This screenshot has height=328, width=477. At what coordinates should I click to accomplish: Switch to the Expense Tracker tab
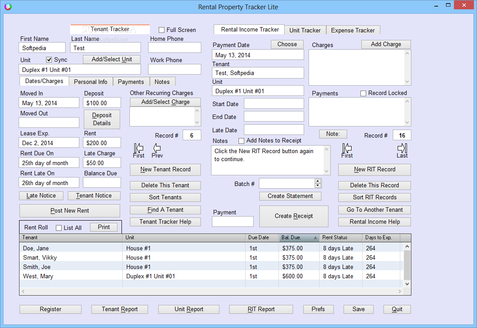coord(352,30)
